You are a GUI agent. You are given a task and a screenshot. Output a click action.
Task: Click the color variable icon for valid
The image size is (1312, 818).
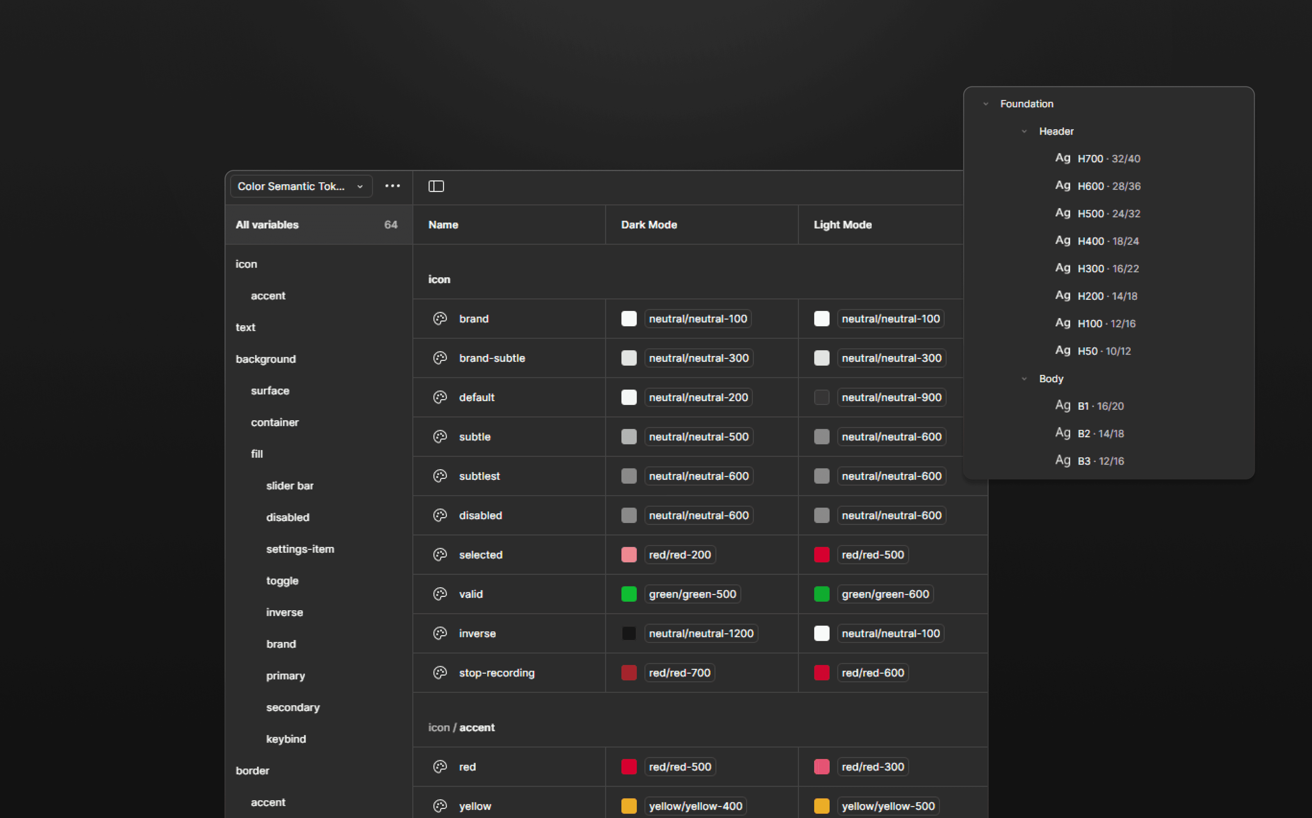tap(440, 594)
